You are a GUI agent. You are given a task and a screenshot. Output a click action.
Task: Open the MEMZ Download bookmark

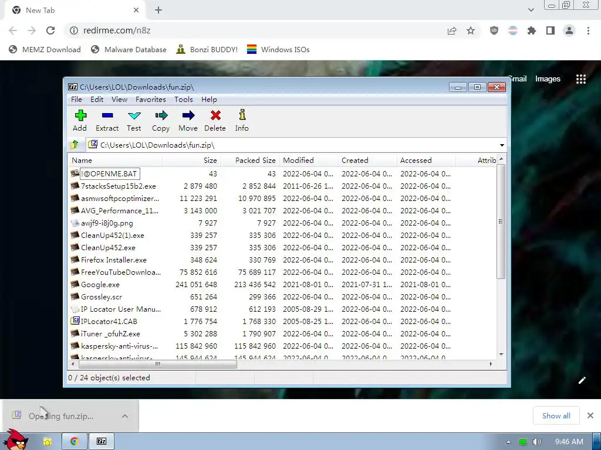point(45,49)
